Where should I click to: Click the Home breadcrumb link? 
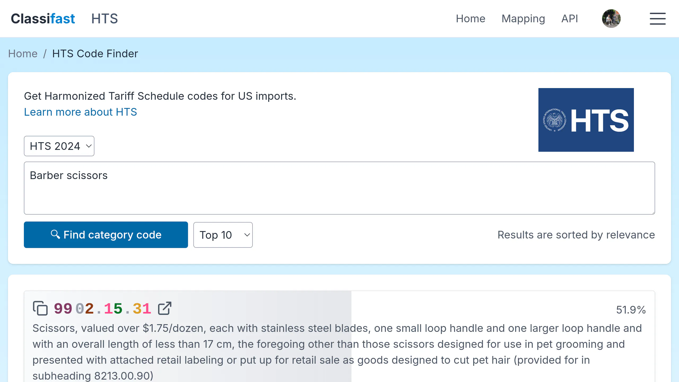[23, 54]
